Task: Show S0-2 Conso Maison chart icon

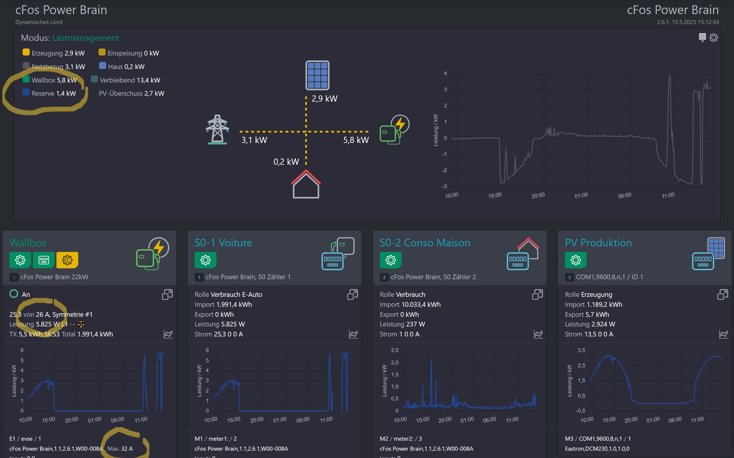Action: click(538, 334)
